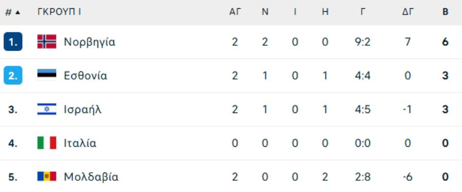Click the ΔΓ goal difference header
462x192 pixels.
[x=408, y=12]
